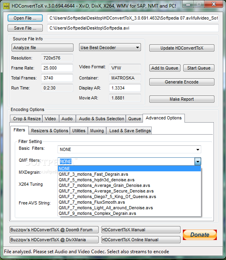Click the Donate button

click(200, 234)
